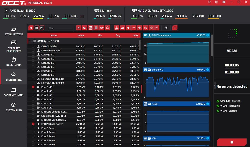Image resolution: width=250 pixels, height=147 pixels.
Task: Open Core 0 VID graph info icon
Action: 208,70
